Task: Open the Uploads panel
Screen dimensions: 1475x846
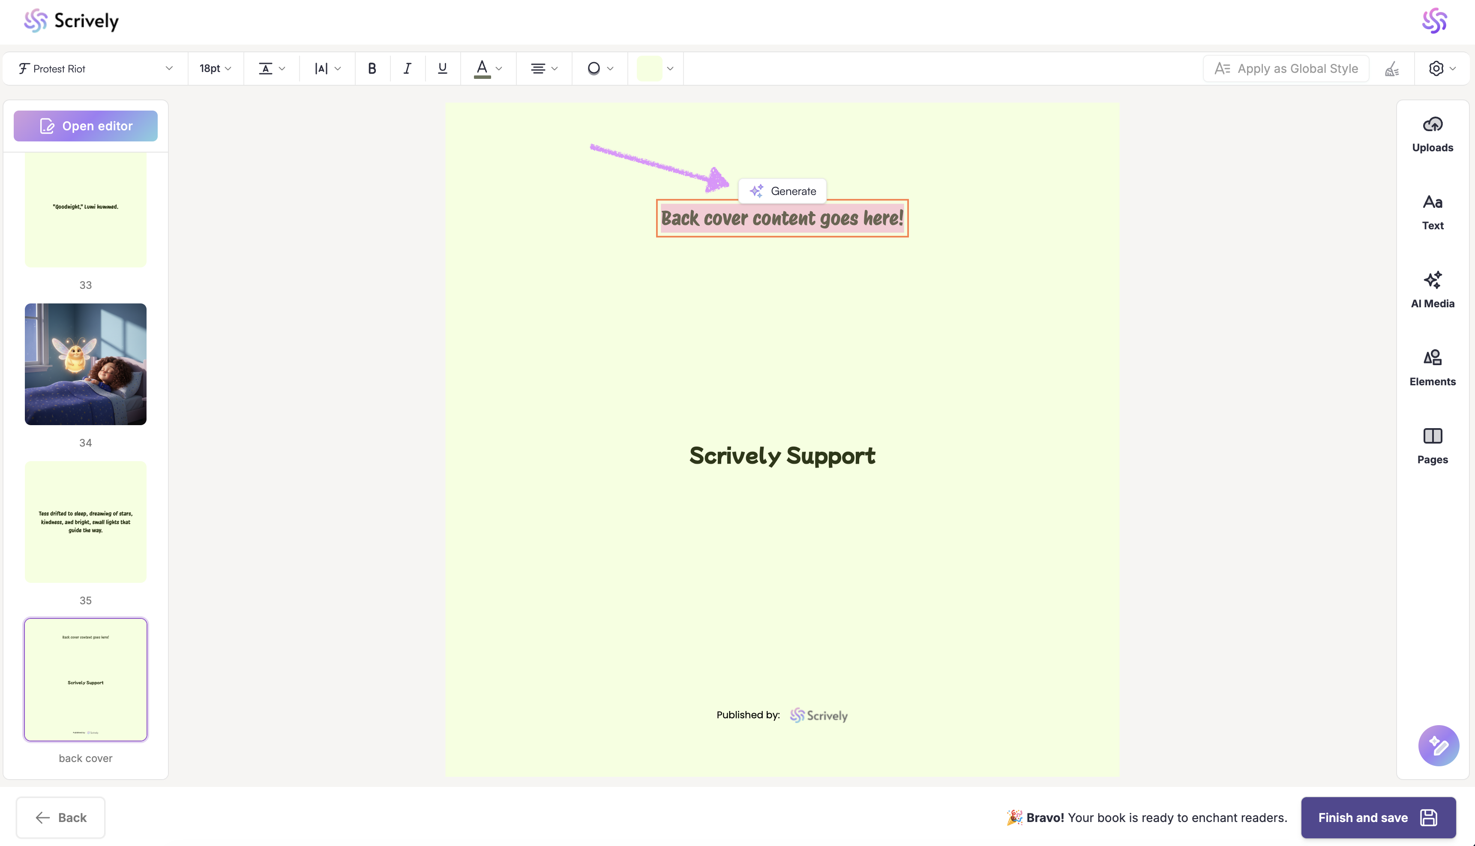Action: tap(1432, 134)
